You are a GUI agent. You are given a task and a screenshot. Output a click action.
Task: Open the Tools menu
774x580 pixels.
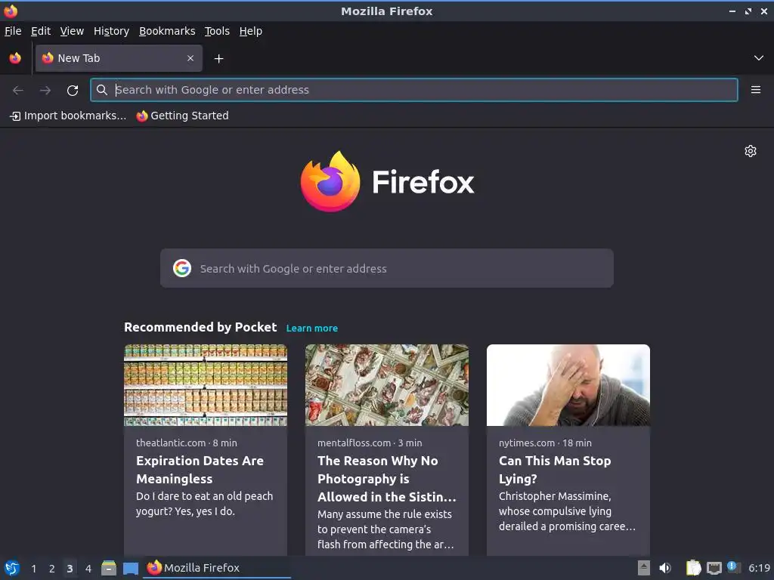point(217,31)
